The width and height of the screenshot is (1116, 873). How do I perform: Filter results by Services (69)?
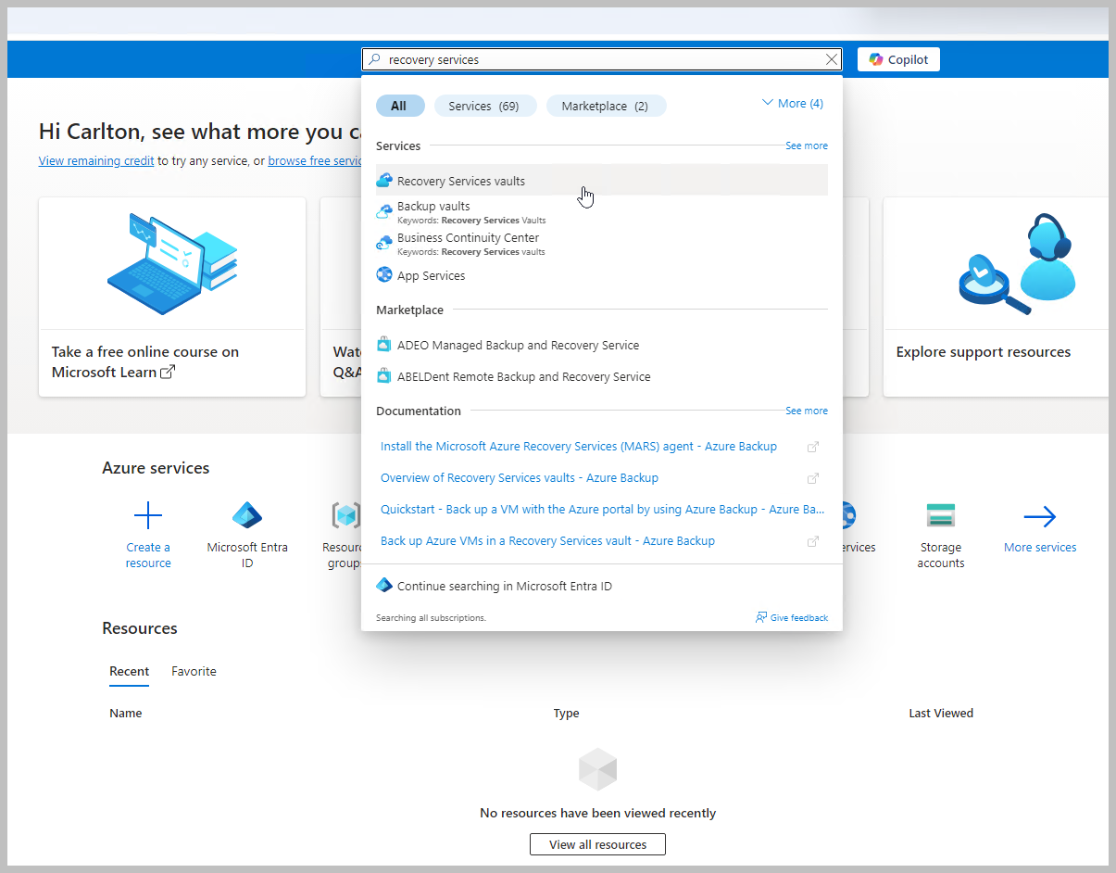(x=484, y=106)
